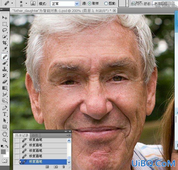Screen dimensions: 178x170
Task: Reset default foreground and background colors
Action: [2, 146]
